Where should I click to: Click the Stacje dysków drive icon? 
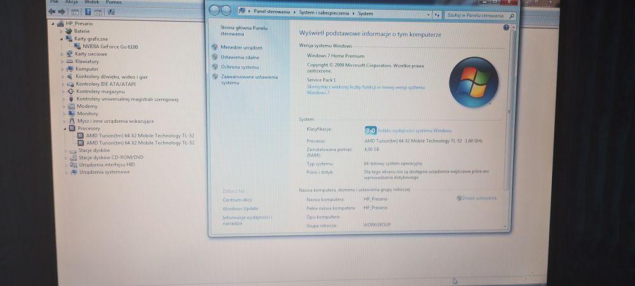click(x=73, y=150)
